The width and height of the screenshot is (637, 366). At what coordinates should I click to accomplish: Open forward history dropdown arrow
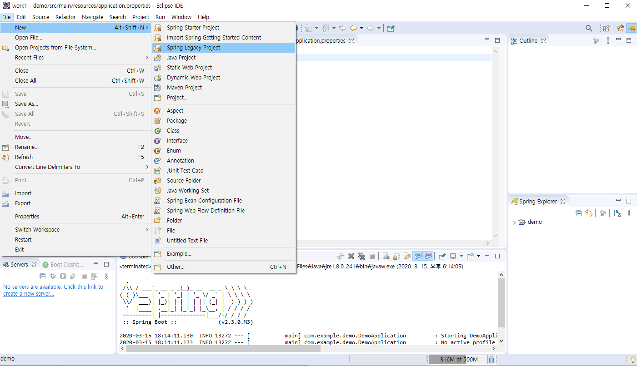pyautogui.click(x=379, y=28)
